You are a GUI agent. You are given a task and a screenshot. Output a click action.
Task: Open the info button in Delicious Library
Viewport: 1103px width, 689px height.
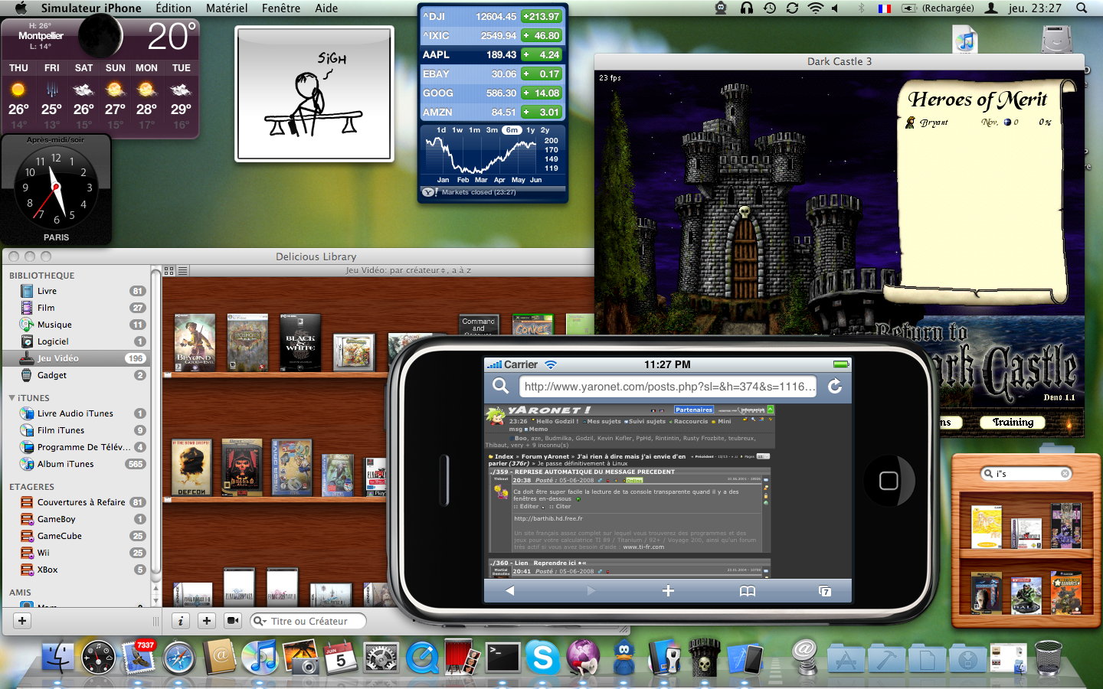coord(181,621)
